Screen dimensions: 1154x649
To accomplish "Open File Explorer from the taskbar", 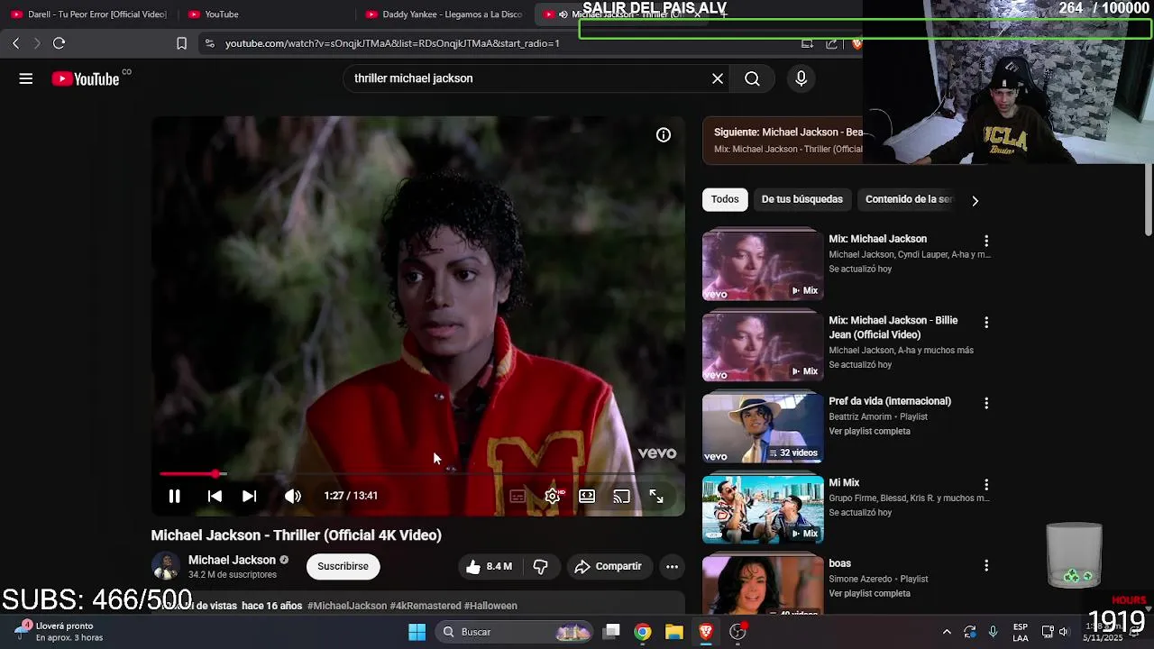I will (x=674, y=632).
